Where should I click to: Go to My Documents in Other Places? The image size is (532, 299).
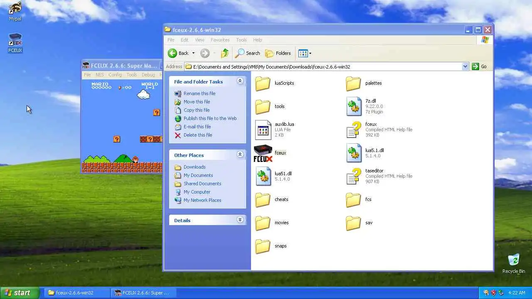pos(198,175)
